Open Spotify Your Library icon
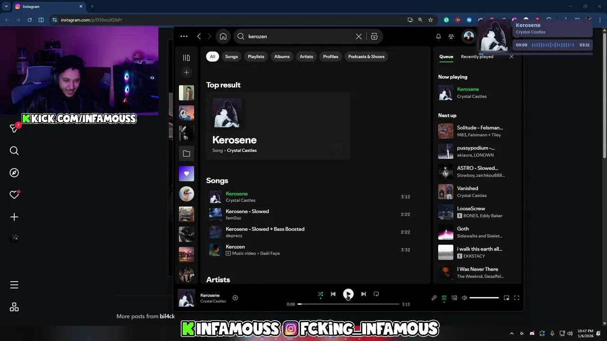Screen dimensions: 607x341 coord(186,58)
